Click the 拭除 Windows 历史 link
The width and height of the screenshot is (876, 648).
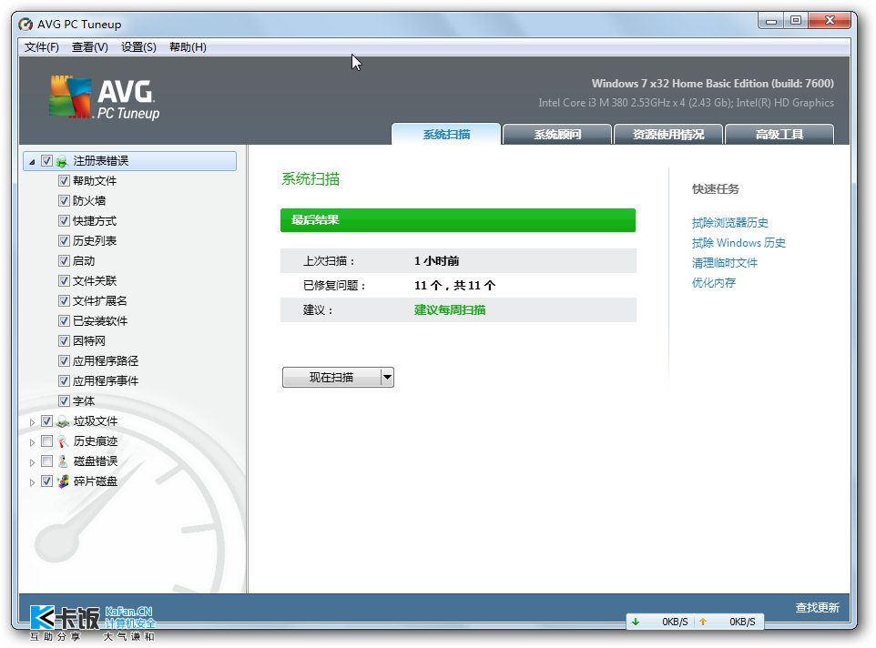(738, 243)
